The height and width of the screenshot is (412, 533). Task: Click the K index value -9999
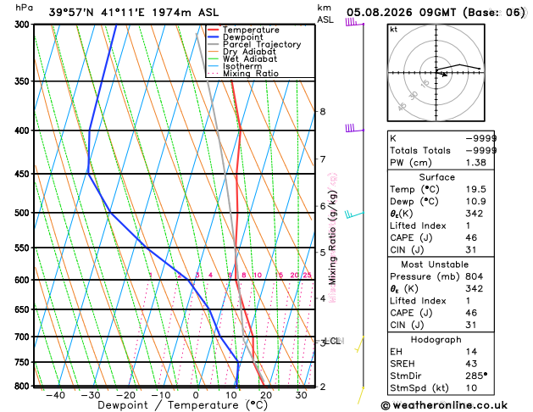481,138
